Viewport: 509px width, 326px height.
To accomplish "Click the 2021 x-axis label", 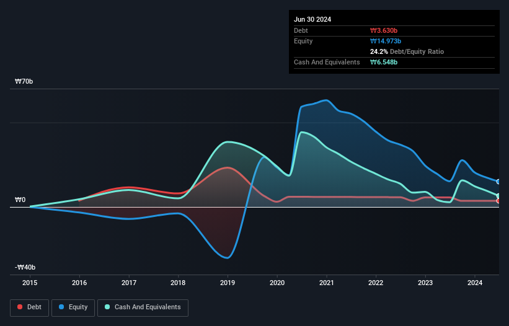I will [x=327, y=283].
